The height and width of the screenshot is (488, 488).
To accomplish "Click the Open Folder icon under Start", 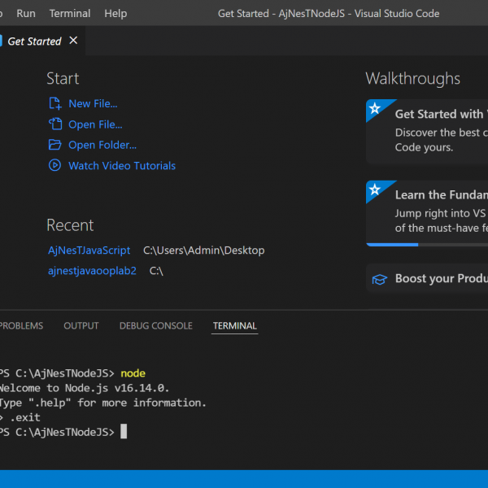I will (x=54, y=145).
